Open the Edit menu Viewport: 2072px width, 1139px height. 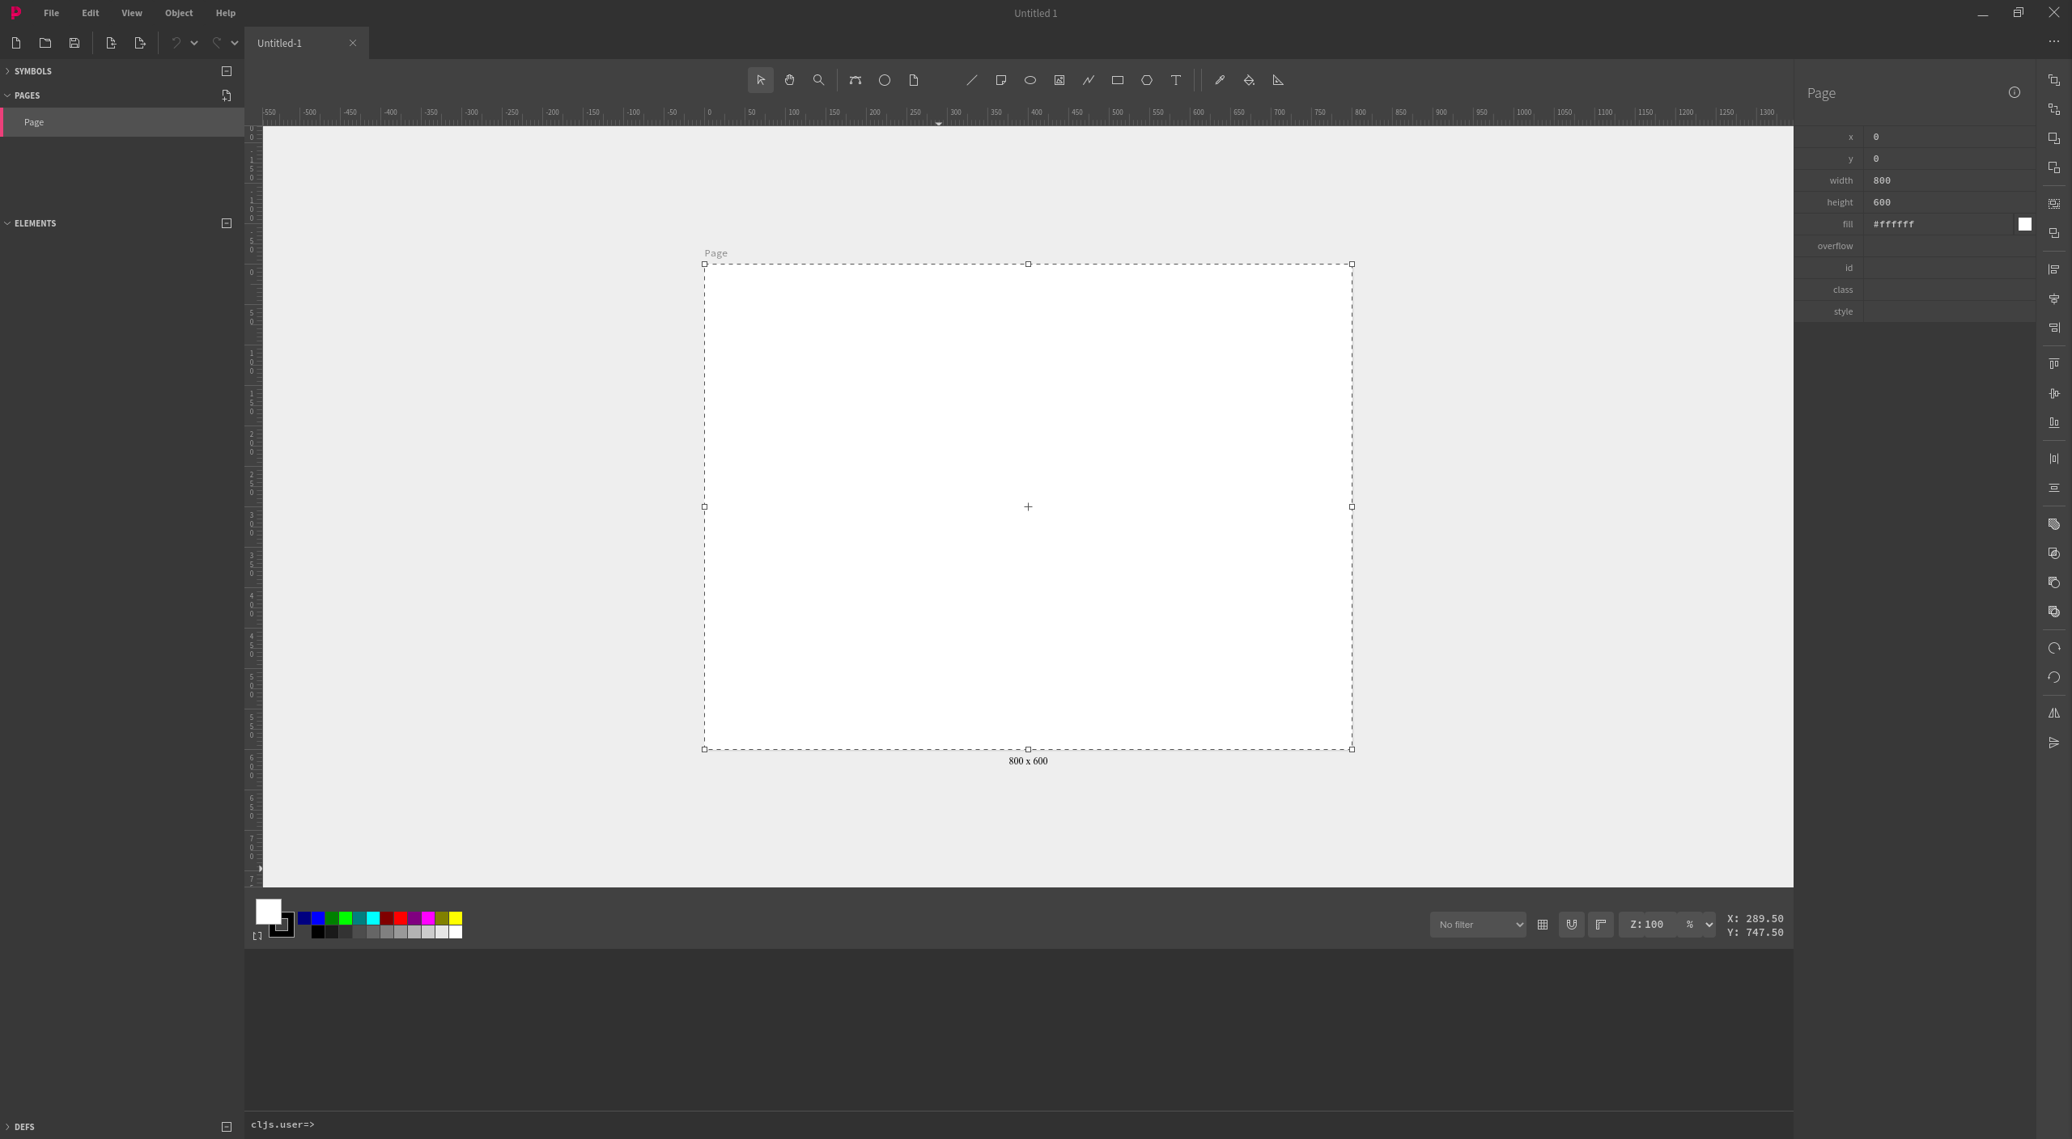tap(91, 13)
